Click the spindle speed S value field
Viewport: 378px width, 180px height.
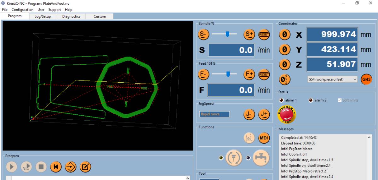(x=231, y=50)
